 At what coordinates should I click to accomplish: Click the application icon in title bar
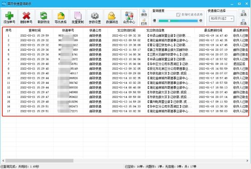point(4,4)
